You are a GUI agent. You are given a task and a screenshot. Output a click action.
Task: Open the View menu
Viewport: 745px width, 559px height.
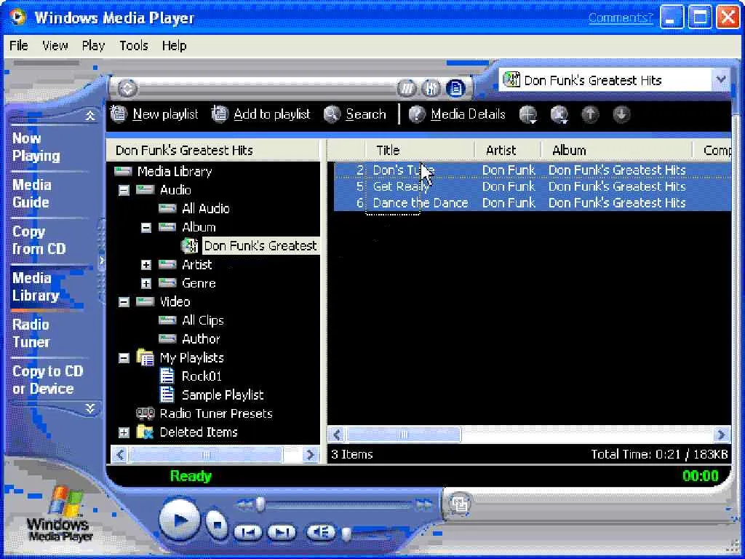[x=55, y=46]
